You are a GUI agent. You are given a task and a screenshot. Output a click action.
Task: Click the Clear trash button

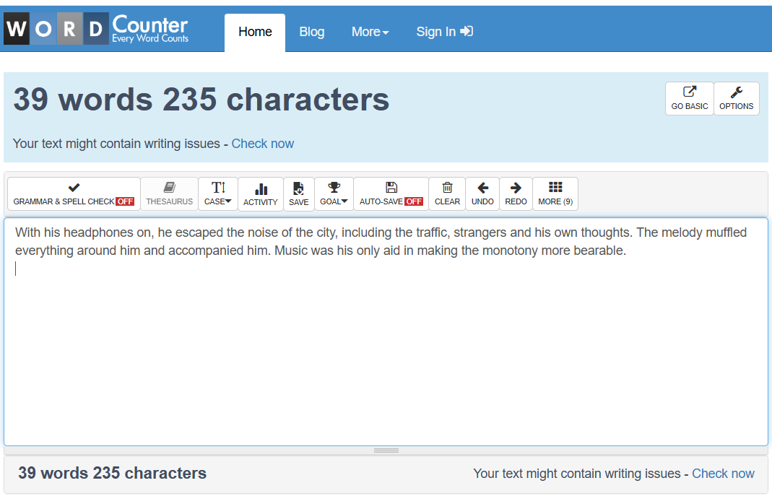click(x=447, y=194)
